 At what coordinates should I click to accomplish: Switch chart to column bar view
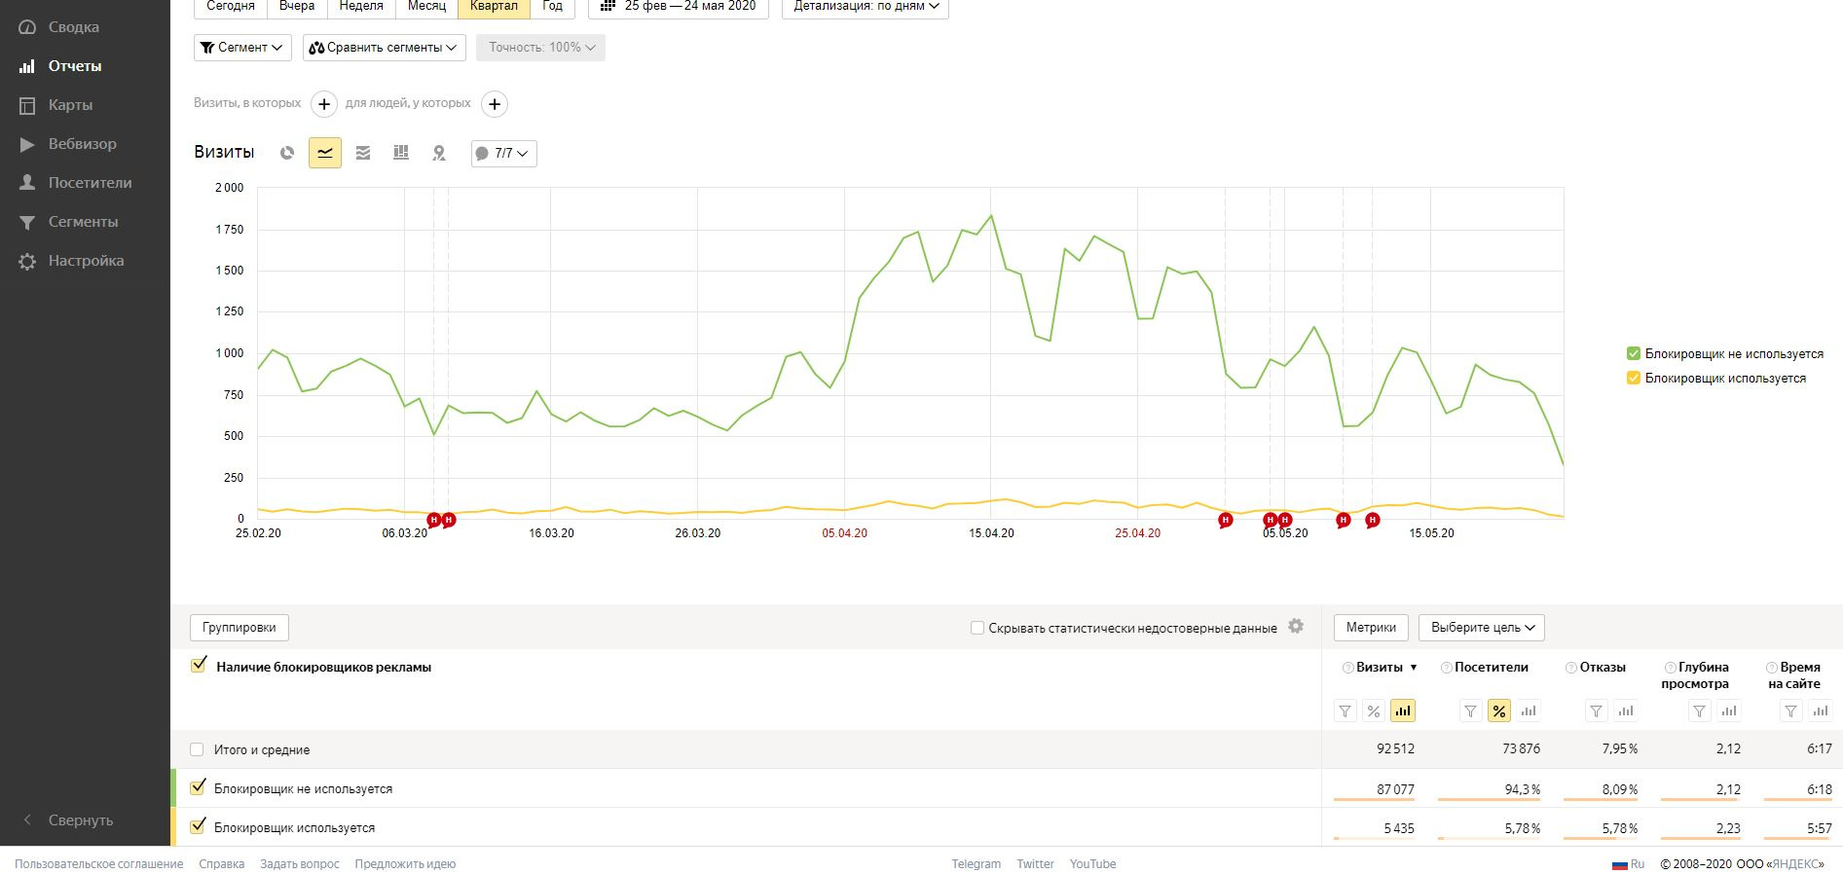pyautogui.click(x=401, y=153)
